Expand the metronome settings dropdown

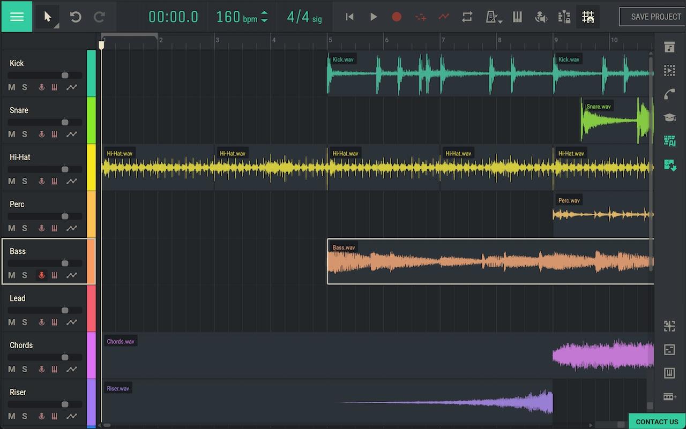coord(494,18)
